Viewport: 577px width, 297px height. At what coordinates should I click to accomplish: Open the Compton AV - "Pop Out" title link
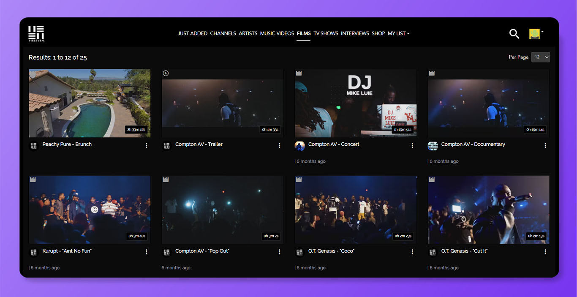tap(202, 251)
